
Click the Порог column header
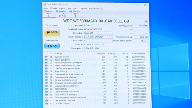tap(125, 53)
